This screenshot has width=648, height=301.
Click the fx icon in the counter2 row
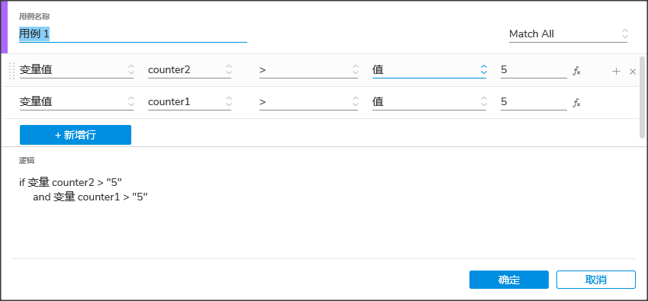[576, 71]
